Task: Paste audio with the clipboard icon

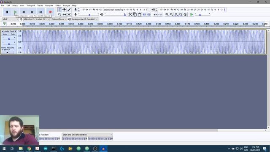Action: (x=140, y=14)
